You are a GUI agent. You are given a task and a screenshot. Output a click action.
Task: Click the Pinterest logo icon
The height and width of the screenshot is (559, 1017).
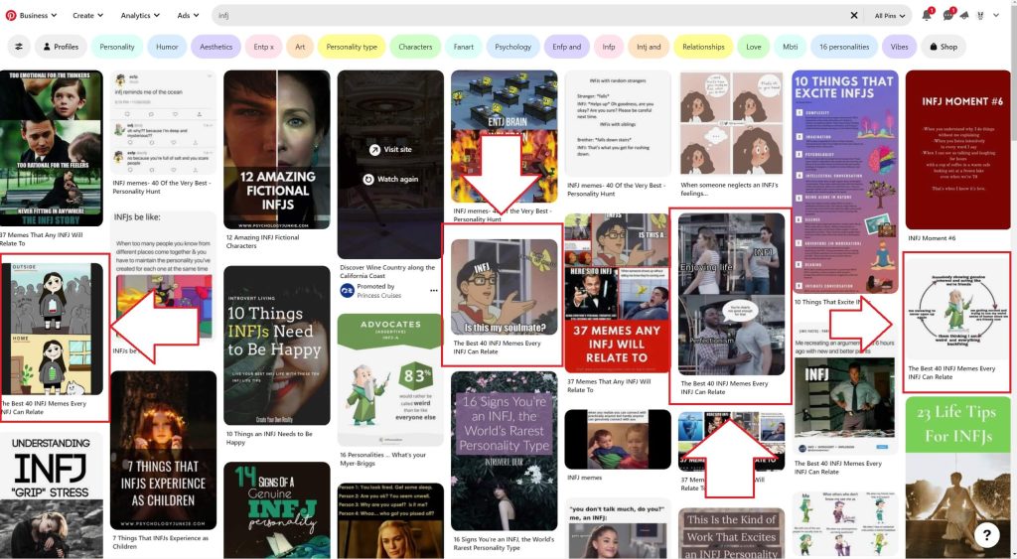pyautogui.click(x=11, y=16)
